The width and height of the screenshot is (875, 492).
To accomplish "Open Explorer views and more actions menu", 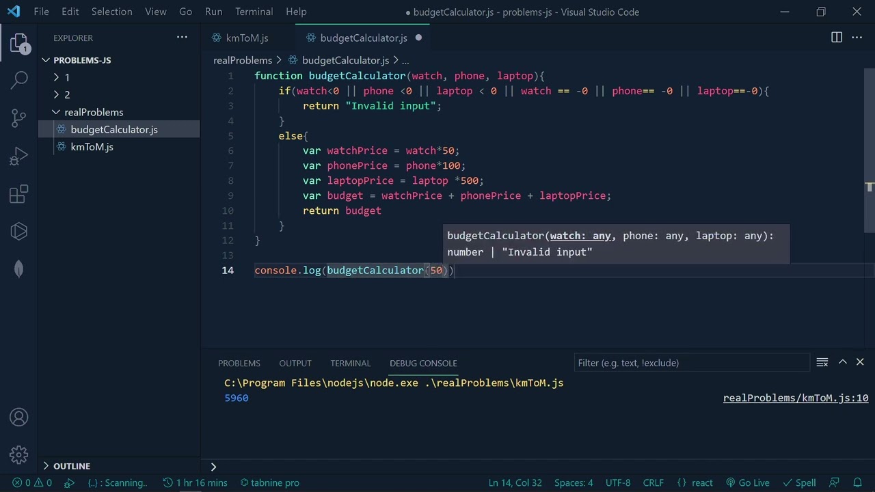I will (x=182, y=38).
